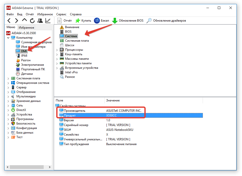Click the Отчёт report toolbar button

point(64,21)
